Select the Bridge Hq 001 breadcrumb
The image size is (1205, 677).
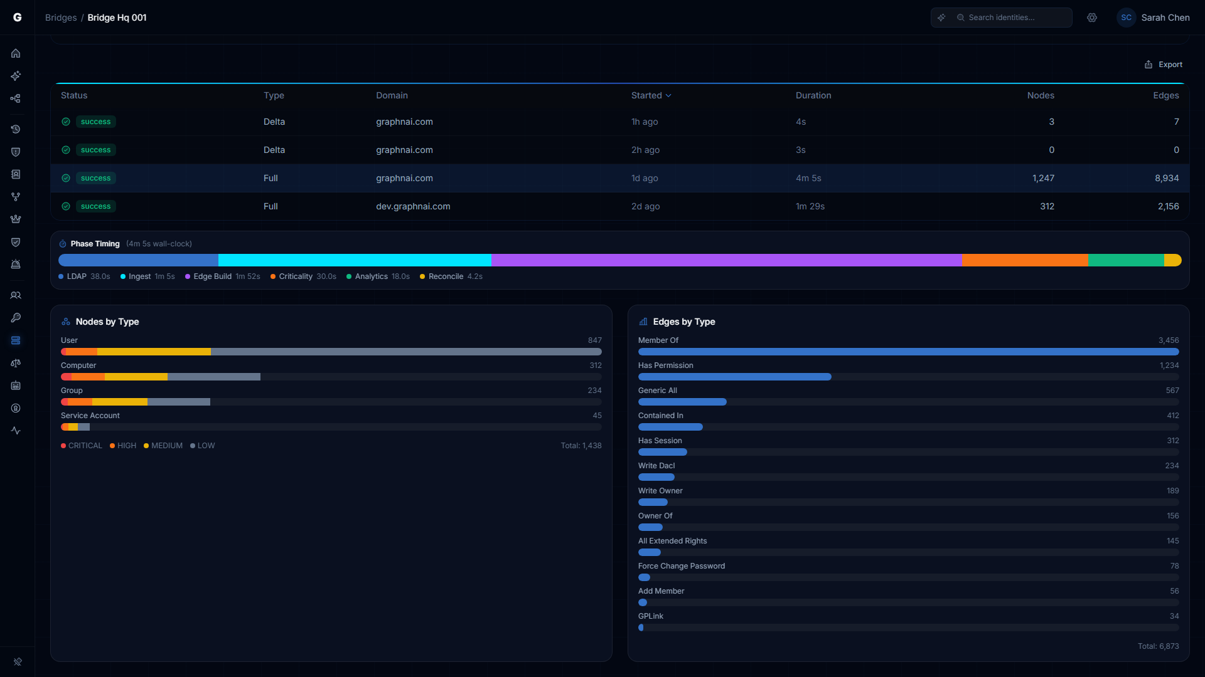coord(117,18)
